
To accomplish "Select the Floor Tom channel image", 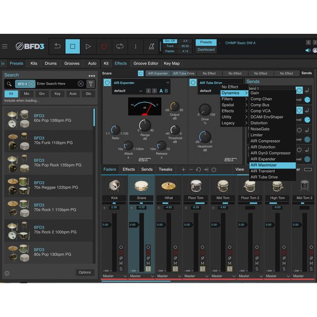I will [x=195, y=185].
